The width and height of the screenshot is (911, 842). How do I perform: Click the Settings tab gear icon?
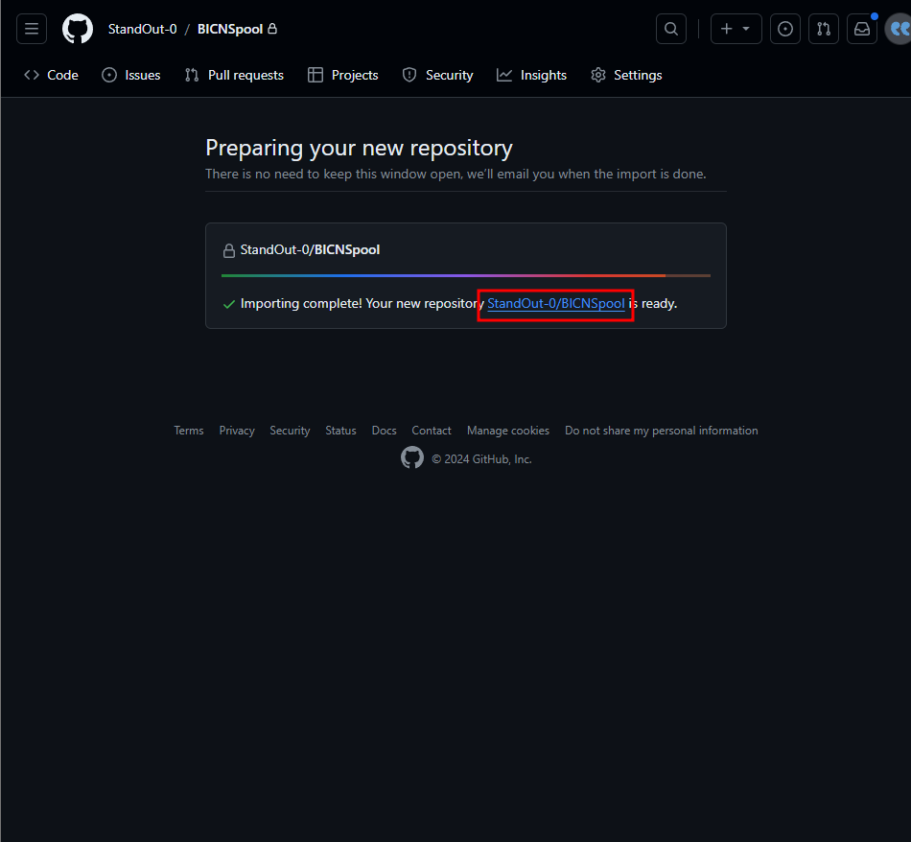point(598,75)
